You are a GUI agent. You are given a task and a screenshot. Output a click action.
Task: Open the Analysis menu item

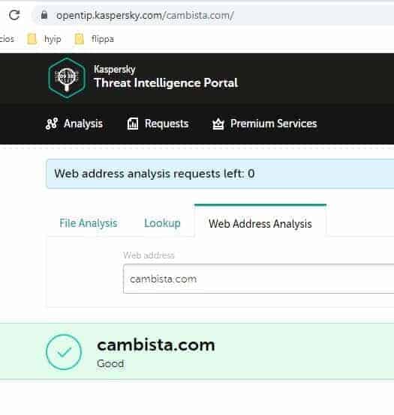74,124
